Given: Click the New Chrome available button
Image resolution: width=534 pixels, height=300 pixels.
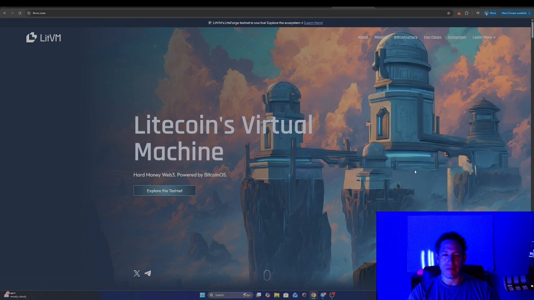Looking at the screenshot, I should (516, 13).
